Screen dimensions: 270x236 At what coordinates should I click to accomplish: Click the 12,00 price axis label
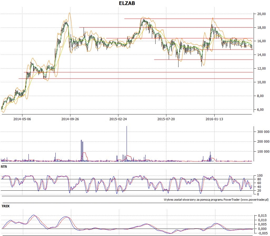click(261, 69)
